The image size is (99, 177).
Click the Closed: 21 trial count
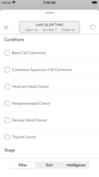(x=68, y=30)
